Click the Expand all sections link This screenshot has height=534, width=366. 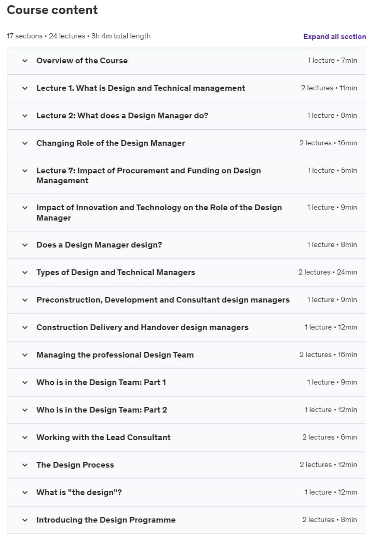[335, 36]
